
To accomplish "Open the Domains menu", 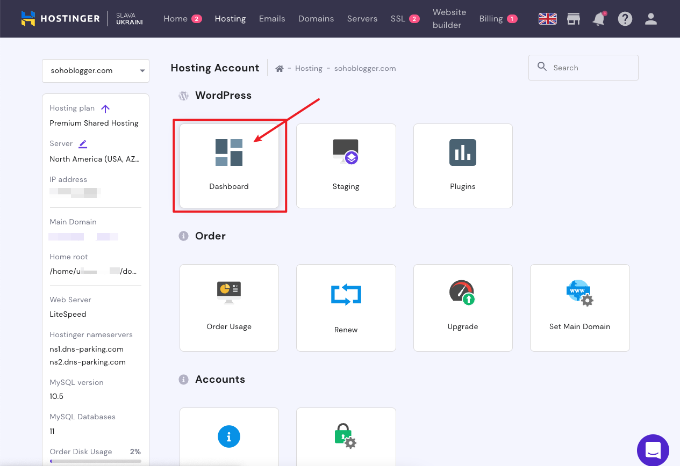I will tap(316, 19).
